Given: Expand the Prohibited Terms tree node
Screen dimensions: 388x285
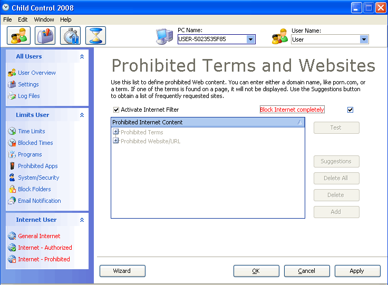Looking at the screenshot, I should [115, 132].
